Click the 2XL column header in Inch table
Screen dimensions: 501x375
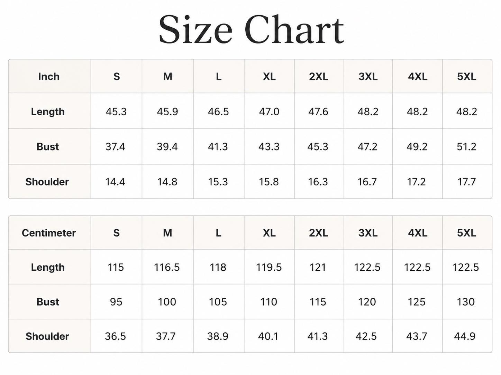pos(318,76)
